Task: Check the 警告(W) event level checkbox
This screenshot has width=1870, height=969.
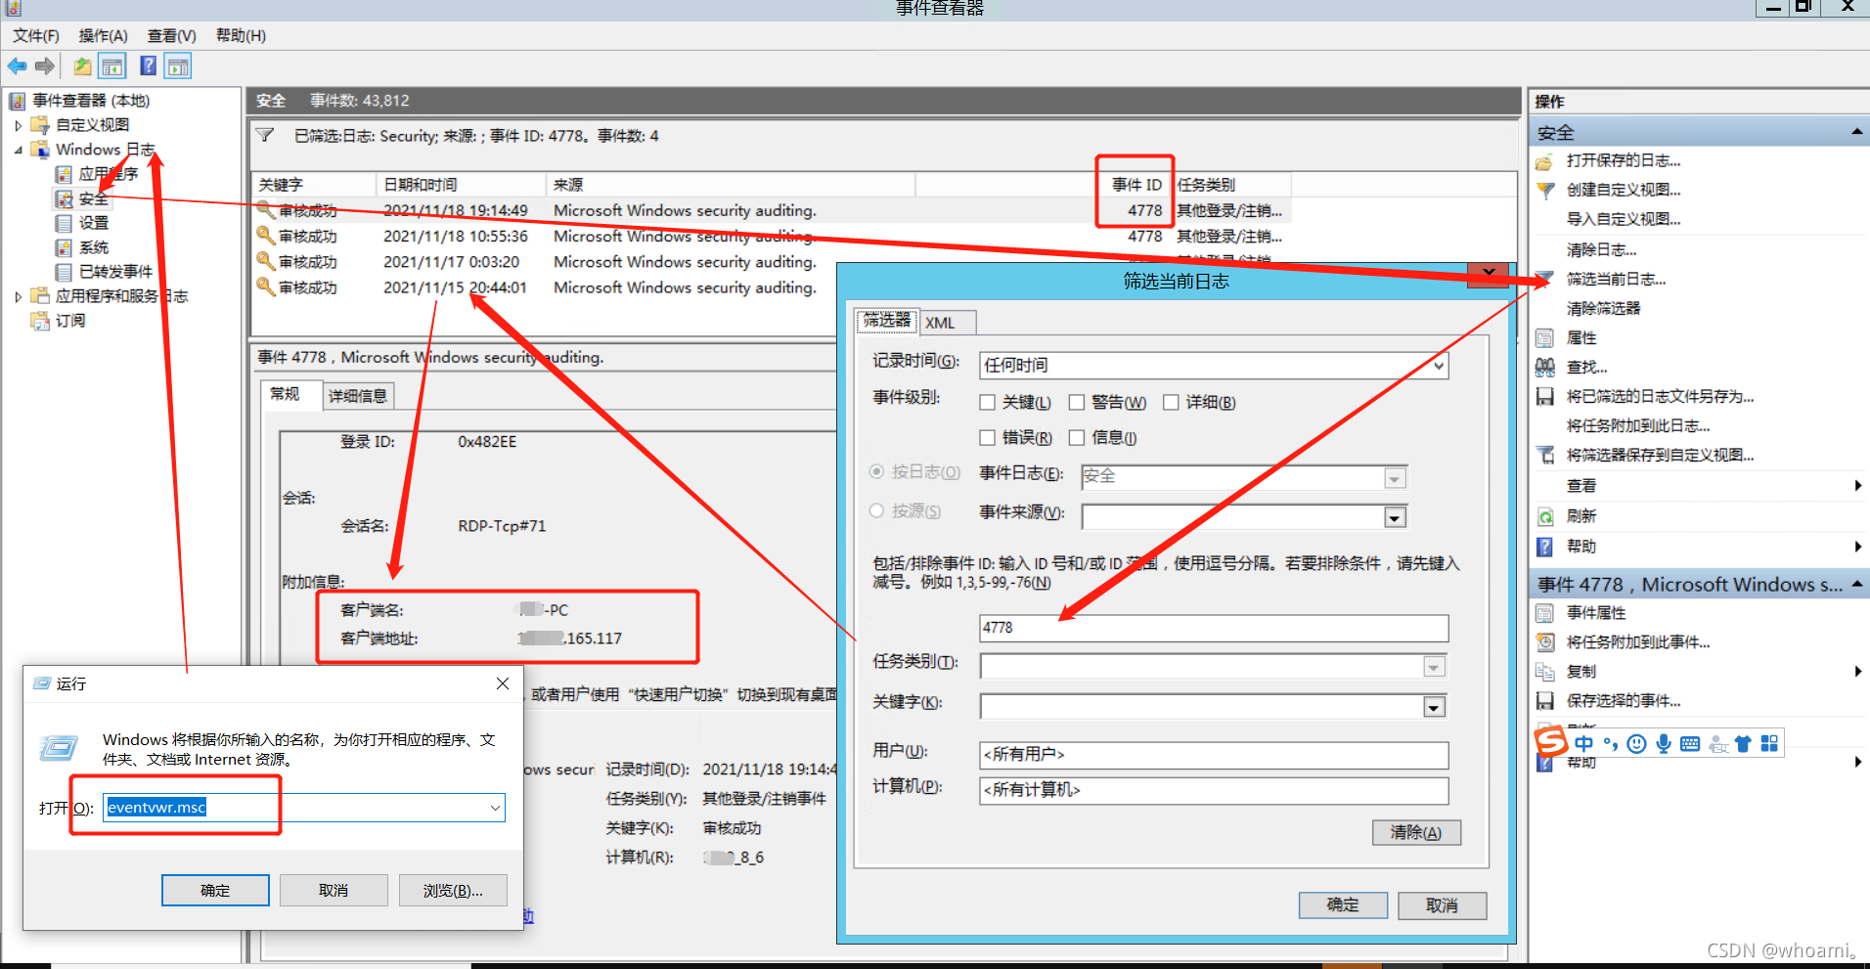Action: tap(1077, 403)
